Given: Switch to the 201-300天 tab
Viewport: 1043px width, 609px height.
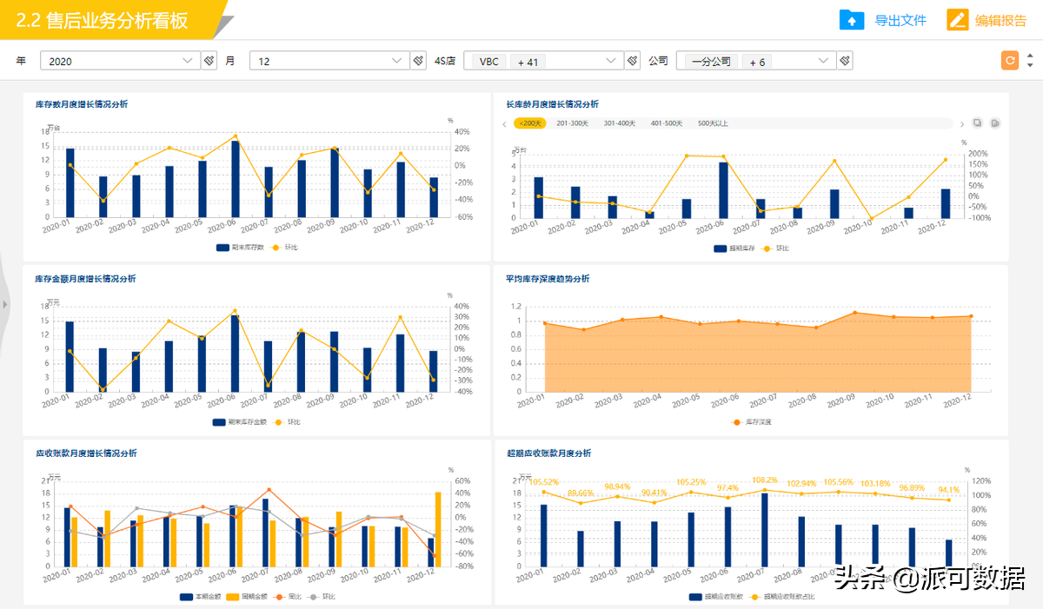Looking at the screenshot, I should point(573,123).
